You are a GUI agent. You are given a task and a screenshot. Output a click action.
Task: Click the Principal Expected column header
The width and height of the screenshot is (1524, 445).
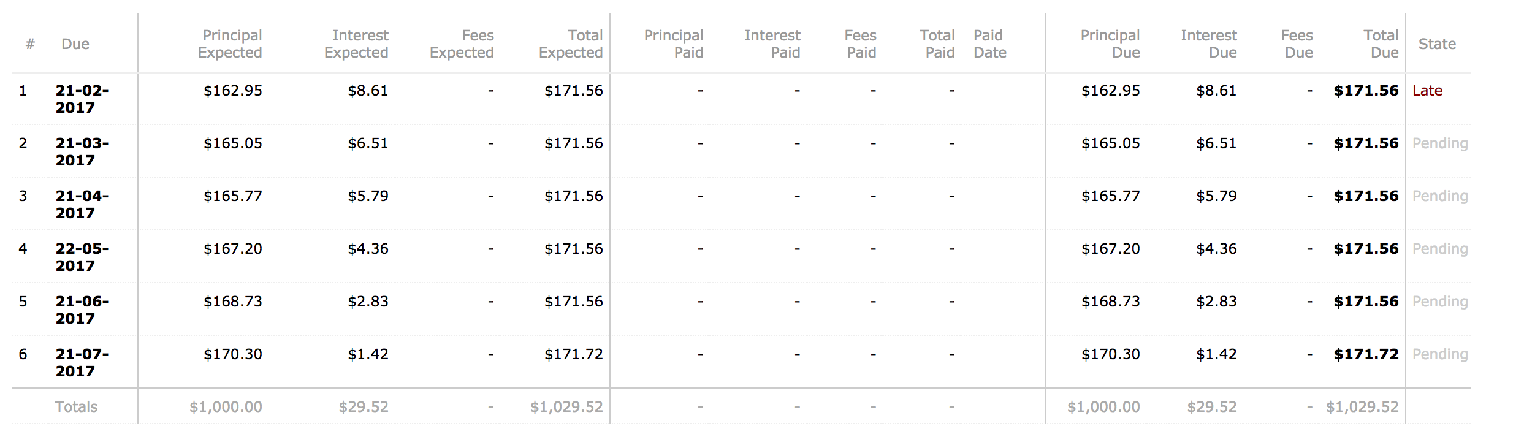click(x=231, y=44)
